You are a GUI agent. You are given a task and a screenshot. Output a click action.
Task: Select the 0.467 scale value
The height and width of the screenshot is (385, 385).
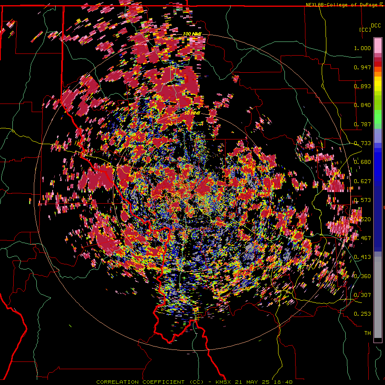(x=362, y=238)
